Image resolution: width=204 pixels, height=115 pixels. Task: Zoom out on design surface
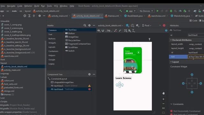[164, 103]
